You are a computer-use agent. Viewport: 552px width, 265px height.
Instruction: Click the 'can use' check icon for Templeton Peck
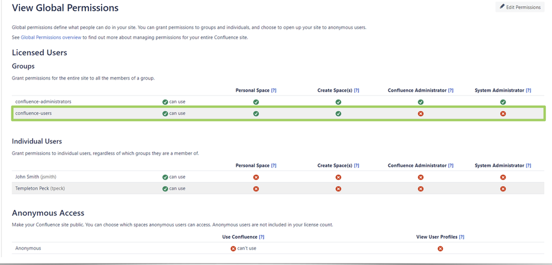pos(165,189)
